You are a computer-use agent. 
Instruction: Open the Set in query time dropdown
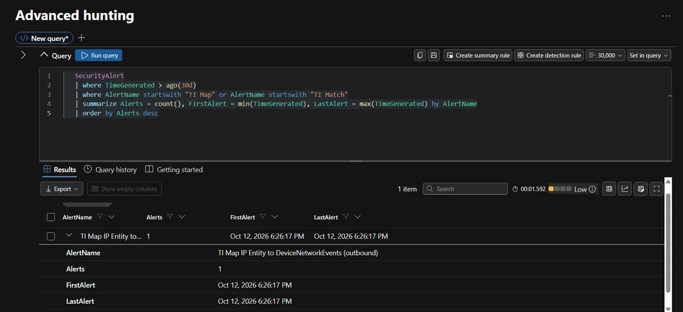coord(649,55)
